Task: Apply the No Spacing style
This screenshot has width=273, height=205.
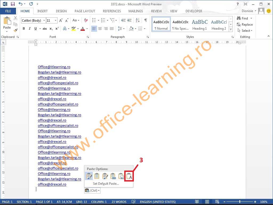Action: [x=180, y=24]
